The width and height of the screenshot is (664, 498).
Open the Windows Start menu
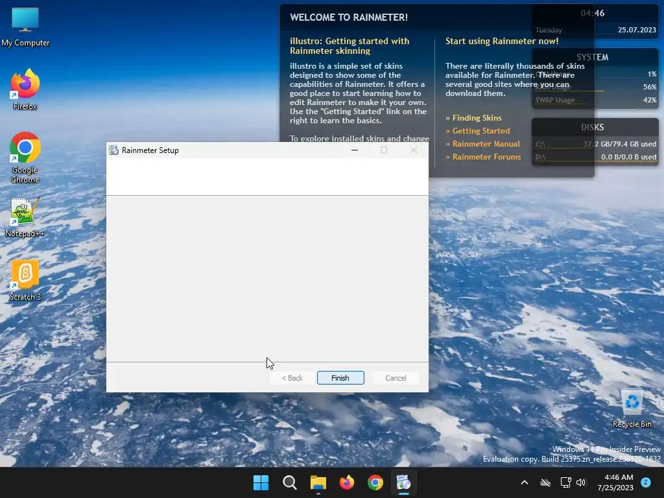[x=261, y=482]
